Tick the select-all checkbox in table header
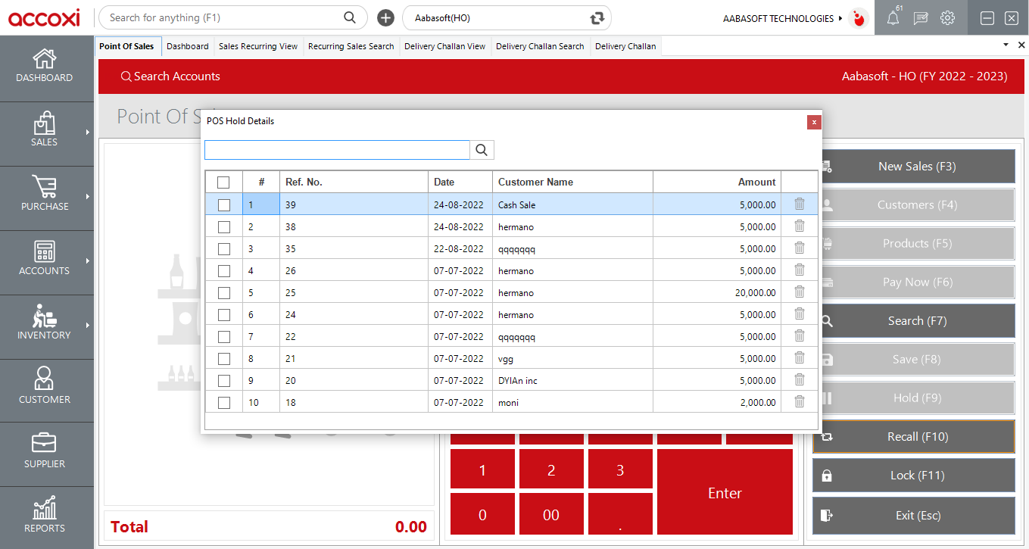Screen dimensions: 1029x549 point(223,182)
